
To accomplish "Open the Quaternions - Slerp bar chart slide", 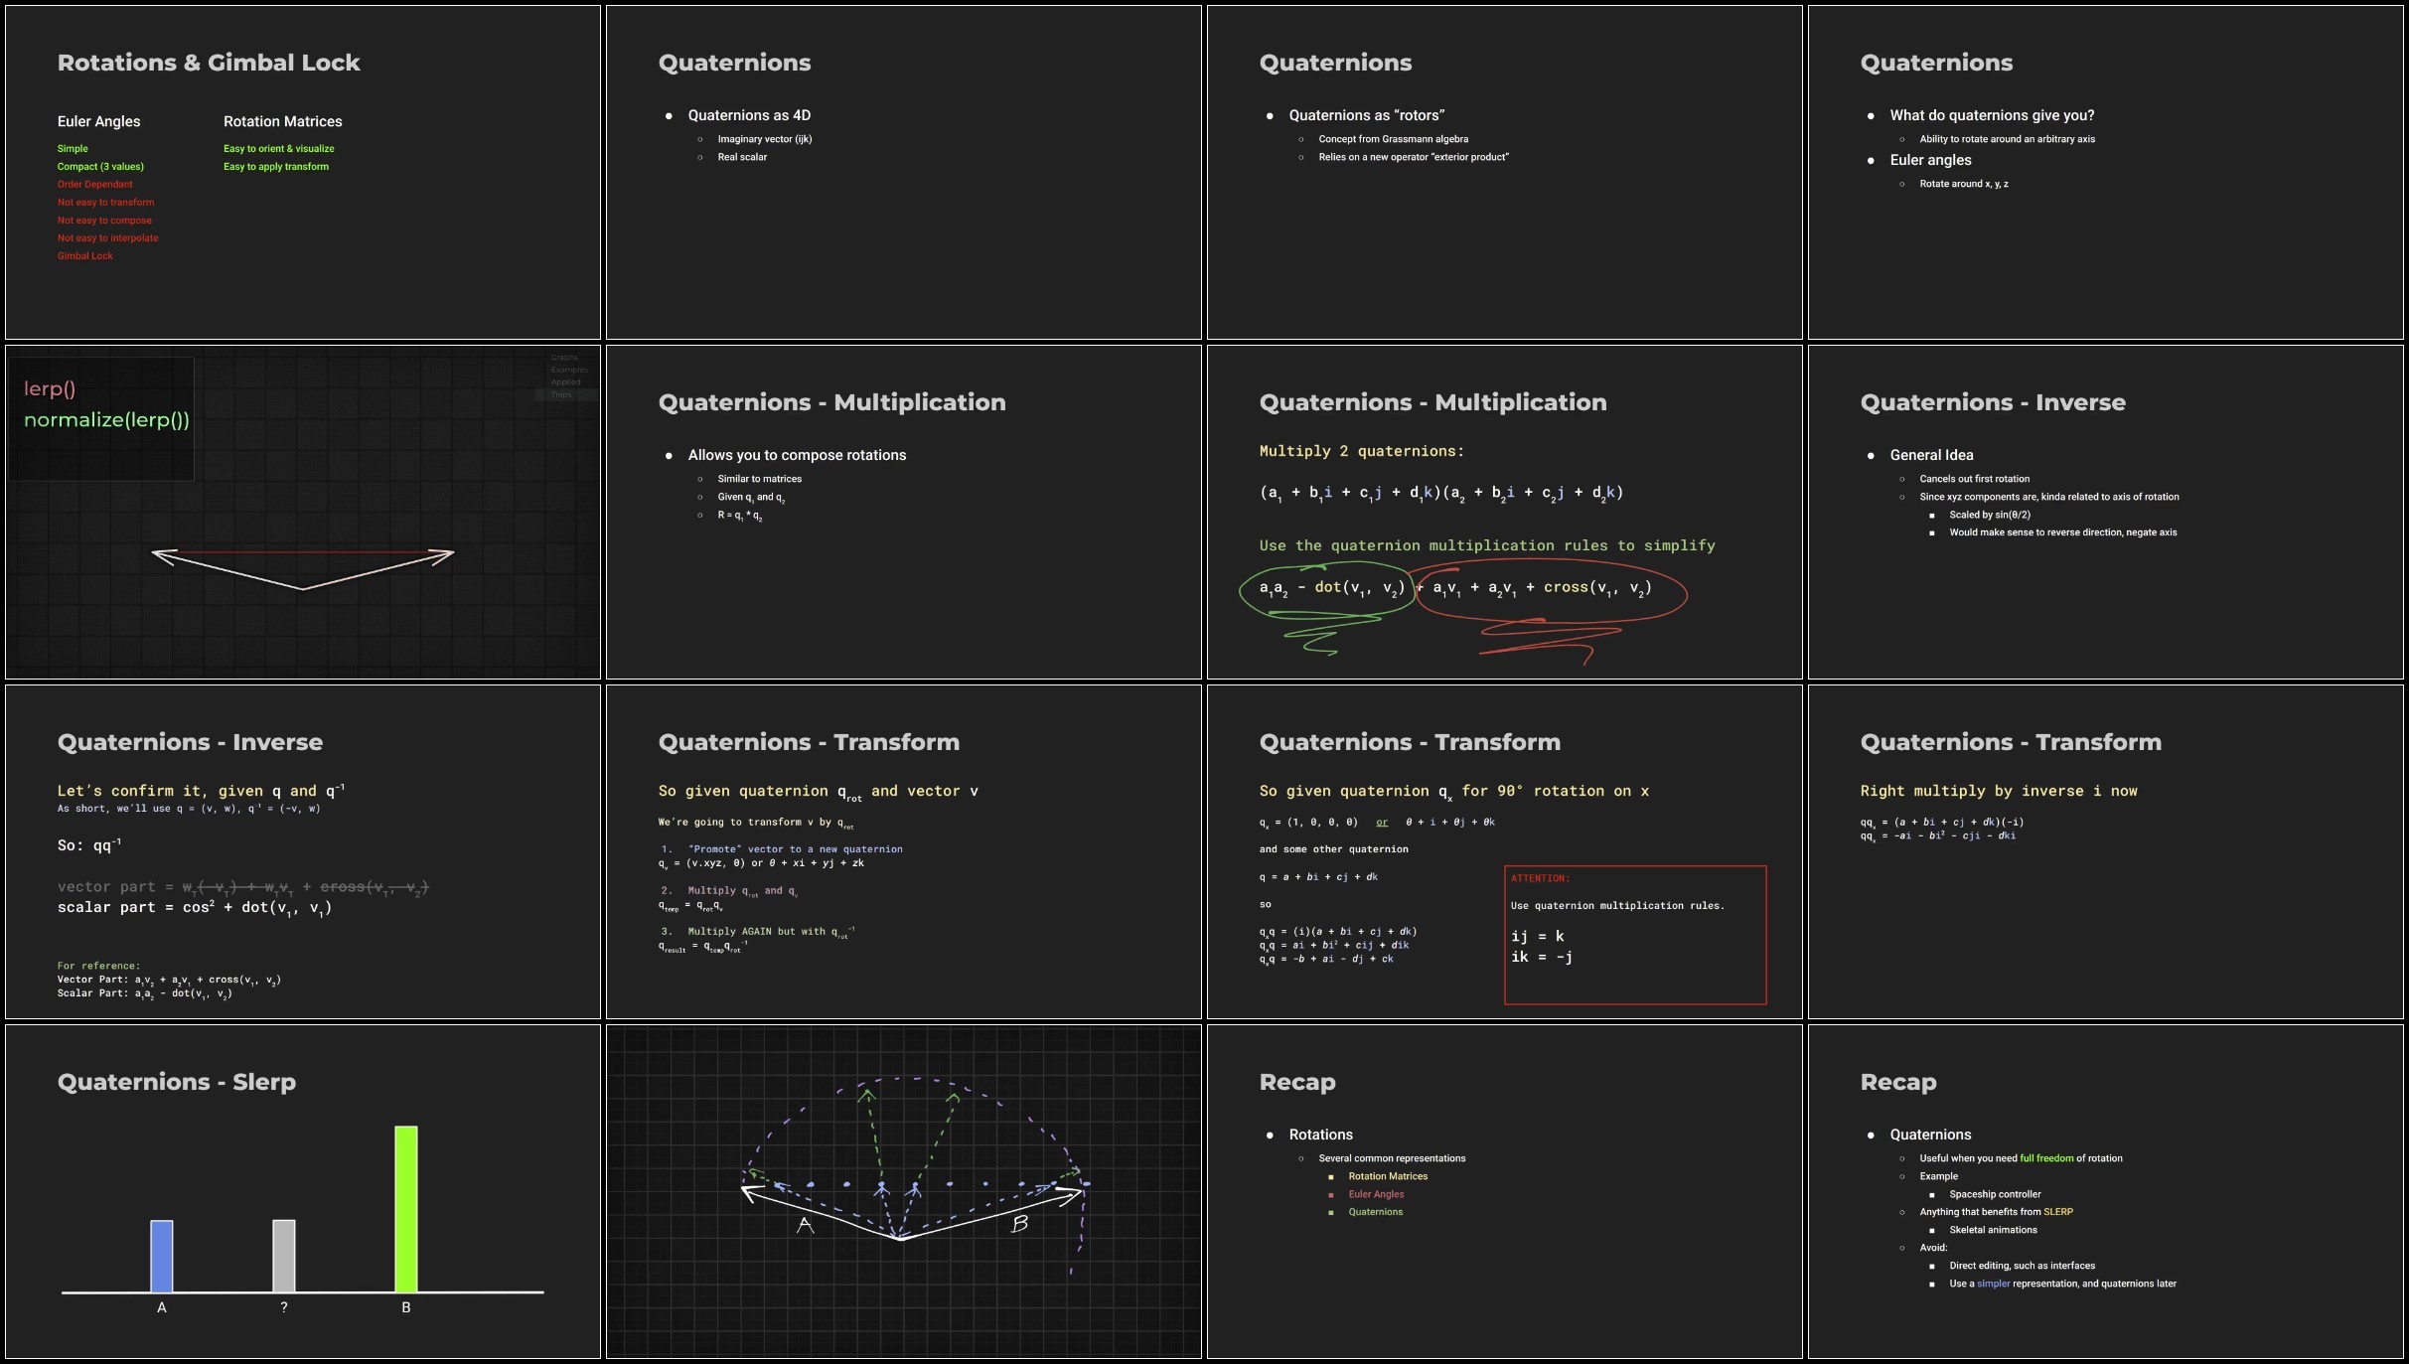I will (303, 1192).
